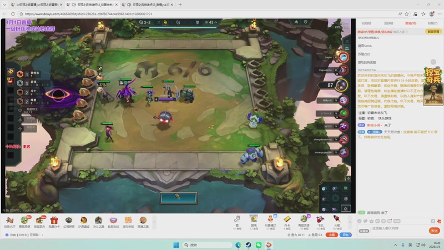Open the 决斗之巅 activity icon
Viewport: 444px width, 250px height.
tap(98, 222)
